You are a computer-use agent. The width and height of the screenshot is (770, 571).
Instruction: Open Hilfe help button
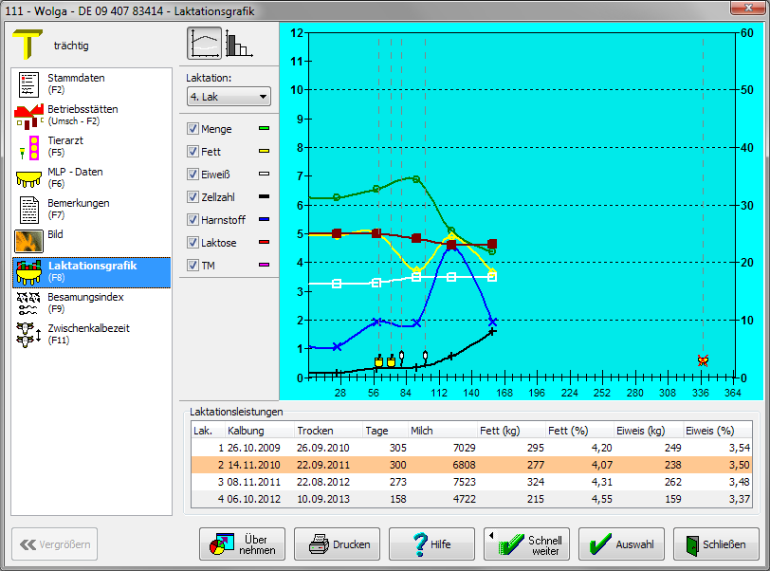pos(431,544)
